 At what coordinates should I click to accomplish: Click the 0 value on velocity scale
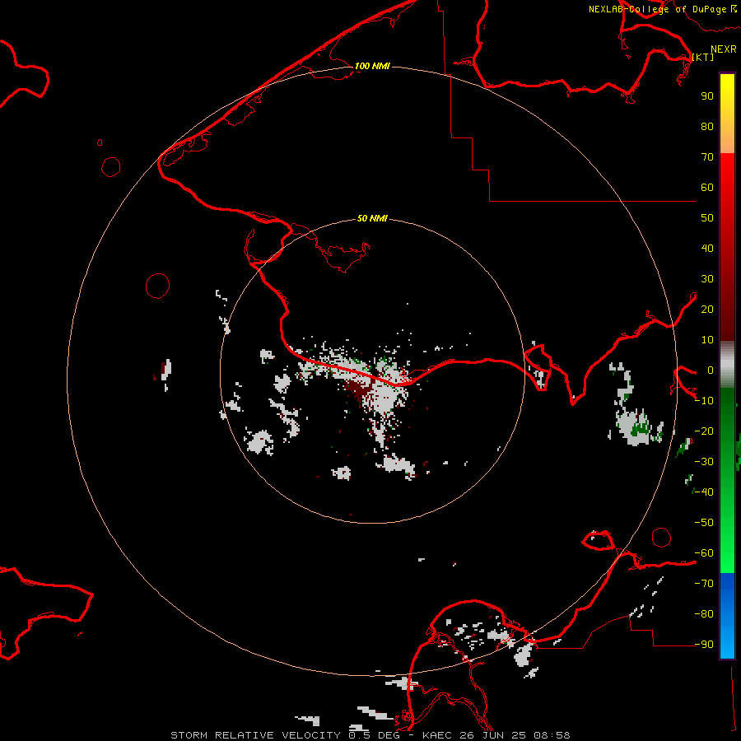coord(711,370)
